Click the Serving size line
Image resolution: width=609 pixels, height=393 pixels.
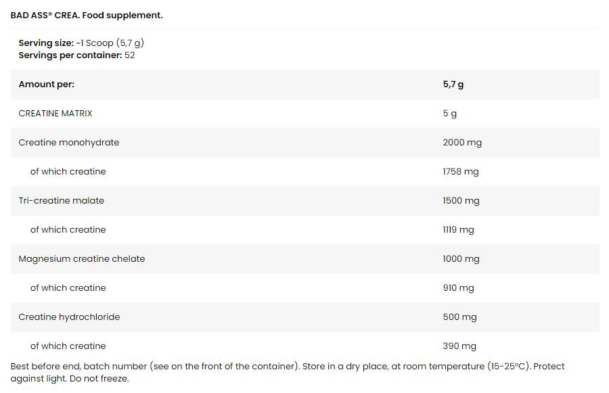coord(81,43)
